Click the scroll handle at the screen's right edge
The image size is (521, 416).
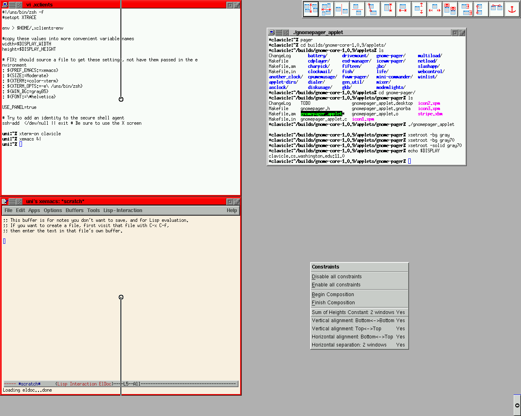point(517,405)
